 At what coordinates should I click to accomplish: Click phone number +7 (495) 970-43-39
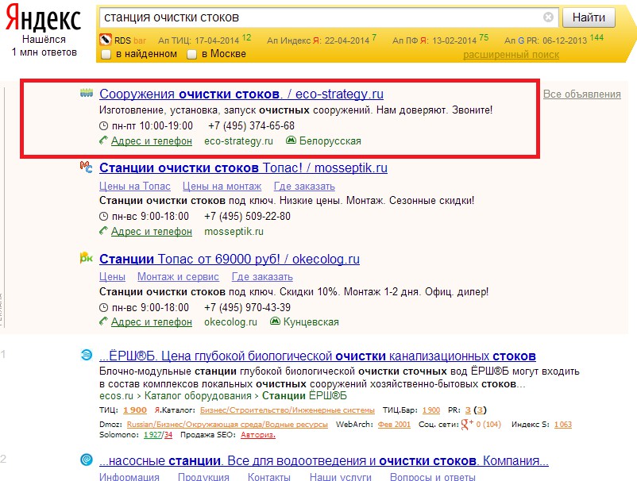click(247, 308)
